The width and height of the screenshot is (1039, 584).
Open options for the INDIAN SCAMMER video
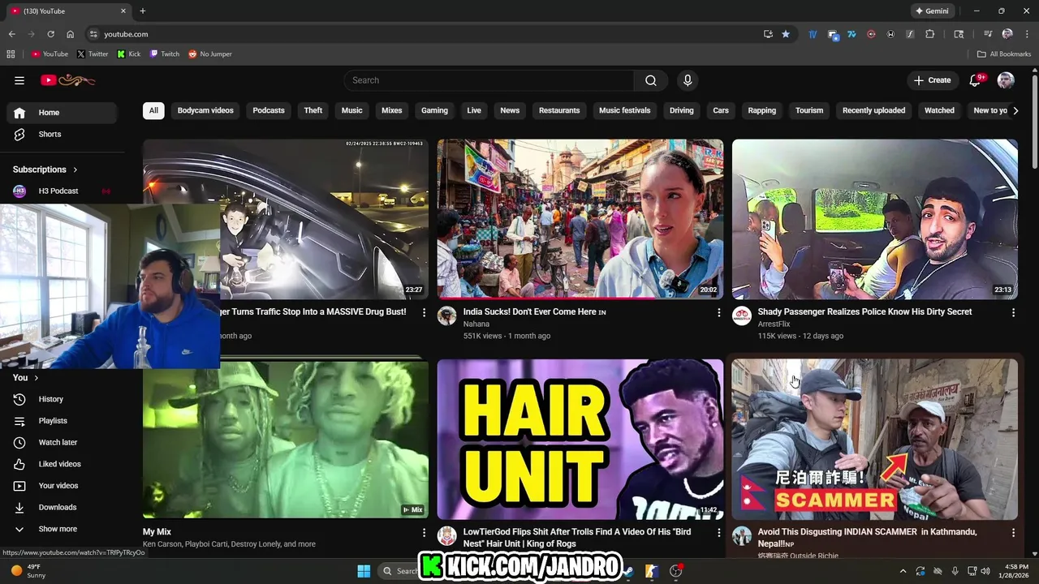(x=1013, y=533)
